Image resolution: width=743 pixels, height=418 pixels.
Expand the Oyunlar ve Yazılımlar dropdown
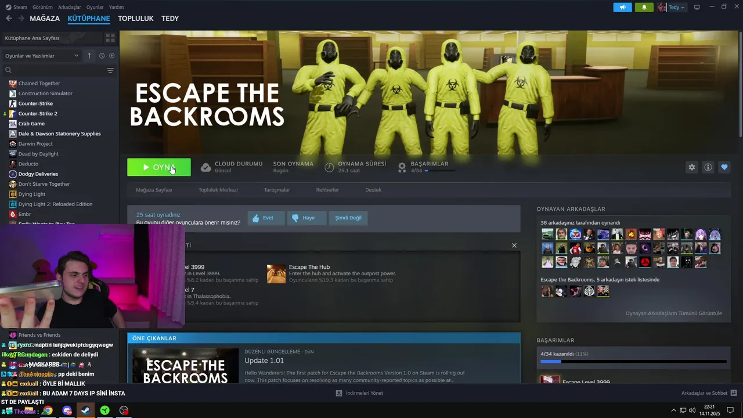[41, 56]
